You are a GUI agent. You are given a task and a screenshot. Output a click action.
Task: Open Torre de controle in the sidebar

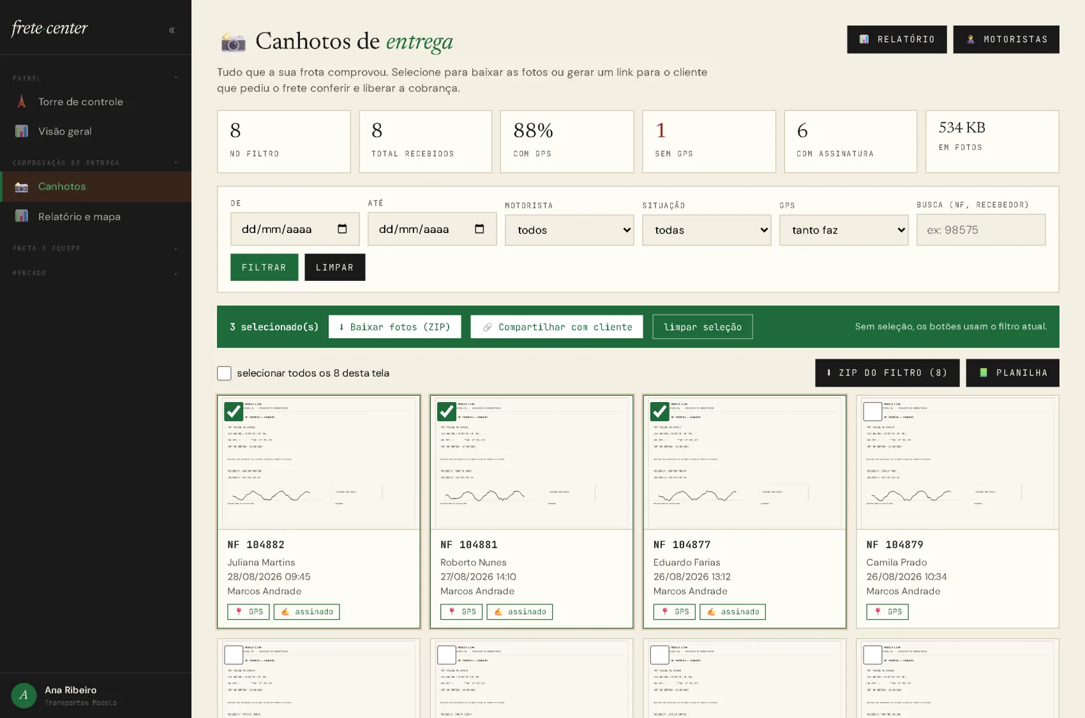pos(96,101)
